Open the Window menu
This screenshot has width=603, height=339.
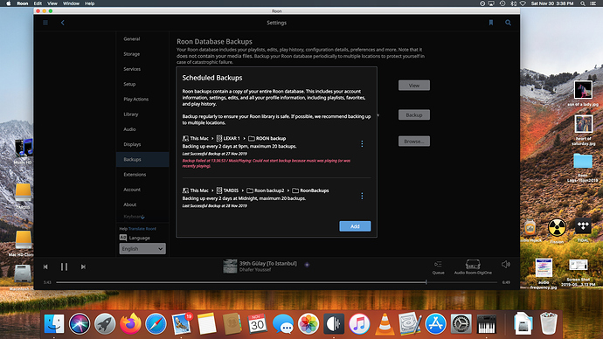coord(71,3)
